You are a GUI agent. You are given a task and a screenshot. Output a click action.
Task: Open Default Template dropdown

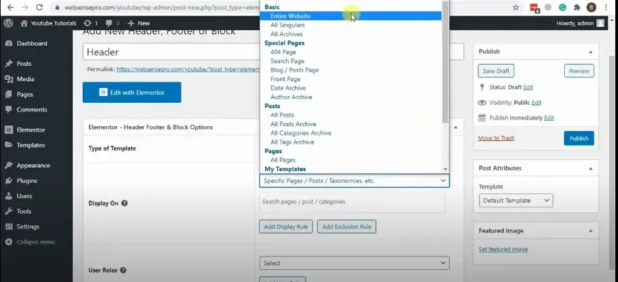(516, 201)
